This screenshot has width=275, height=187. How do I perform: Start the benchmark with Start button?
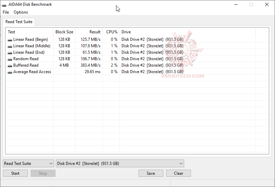pos(15,173)
